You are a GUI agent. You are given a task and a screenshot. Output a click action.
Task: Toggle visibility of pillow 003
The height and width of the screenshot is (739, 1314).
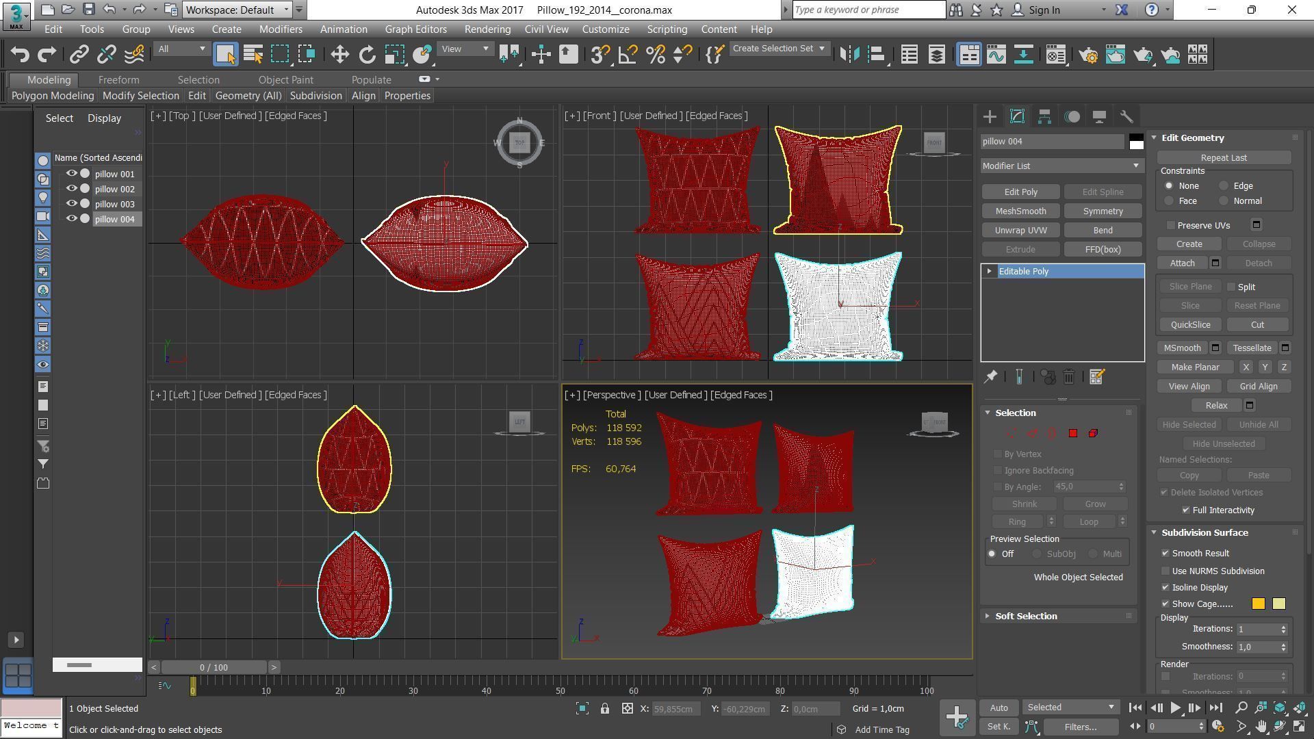pos(71,204)
